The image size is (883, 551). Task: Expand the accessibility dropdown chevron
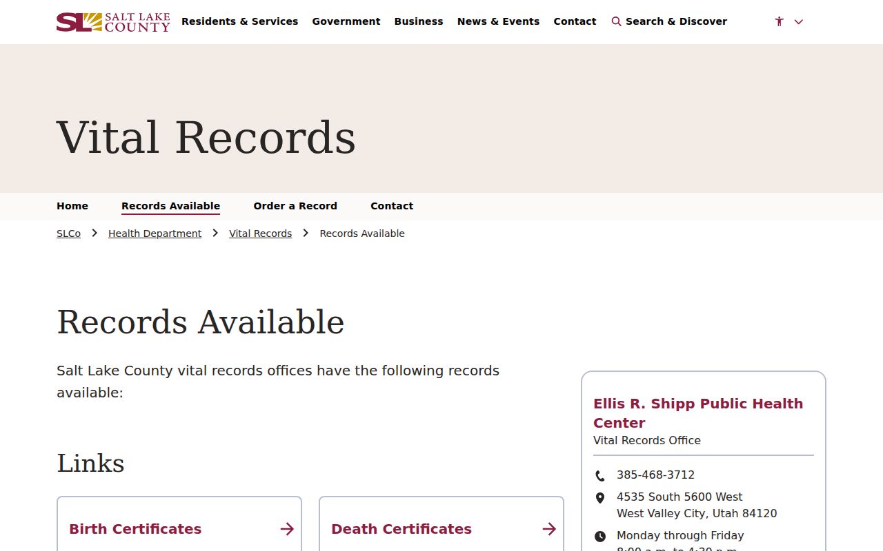tap(799, 22)
